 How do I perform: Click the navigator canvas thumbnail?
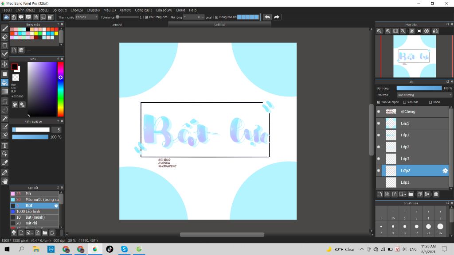click(415, 56)
